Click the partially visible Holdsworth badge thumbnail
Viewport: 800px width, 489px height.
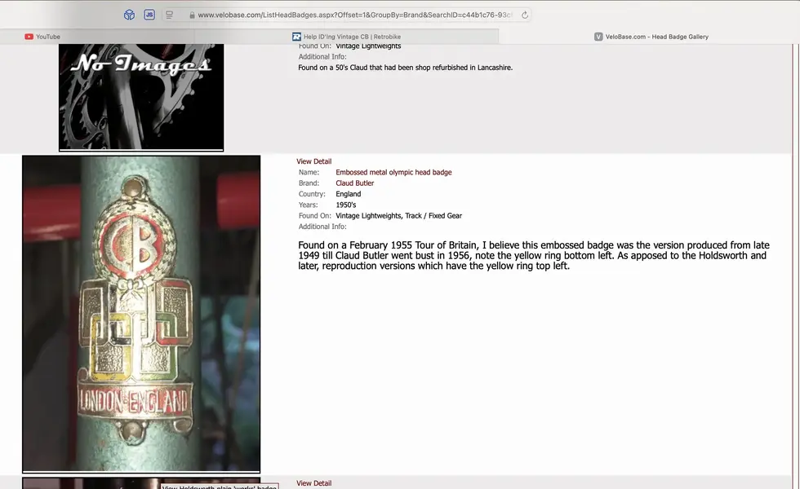click(x=141, y=482)
